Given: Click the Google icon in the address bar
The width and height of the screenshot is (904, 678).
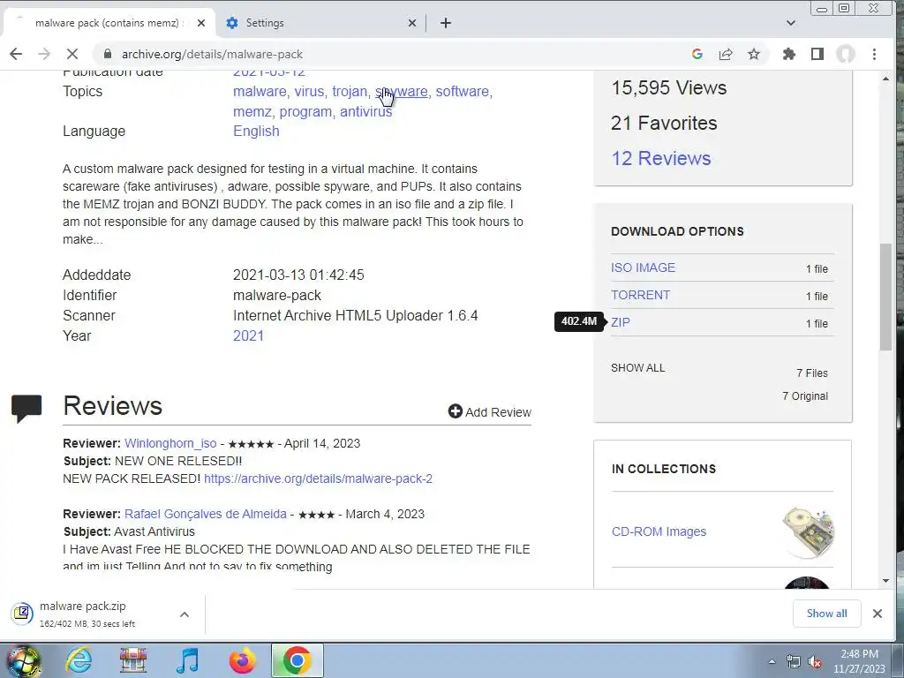Looking at the screenshot, I should [697, 54].
